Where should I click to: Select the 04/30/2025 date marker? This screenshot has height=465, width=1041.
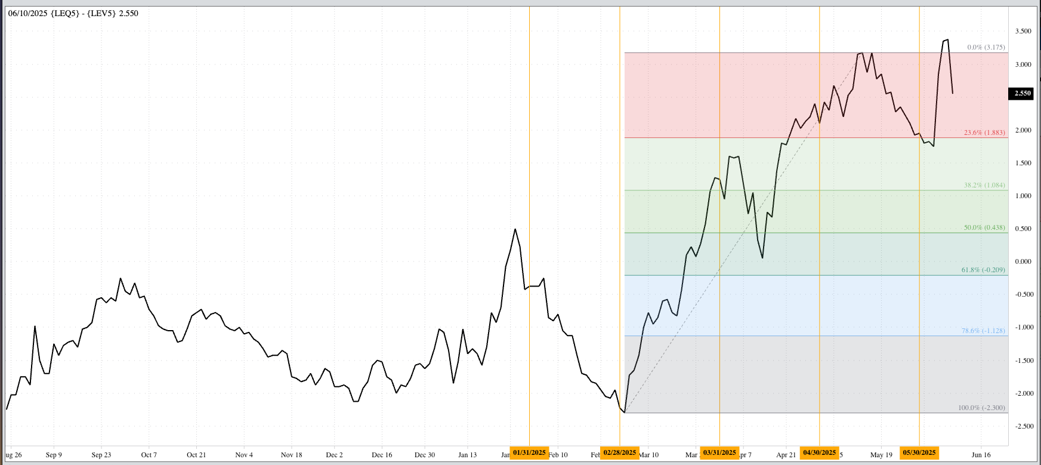[x=819, y=452]
